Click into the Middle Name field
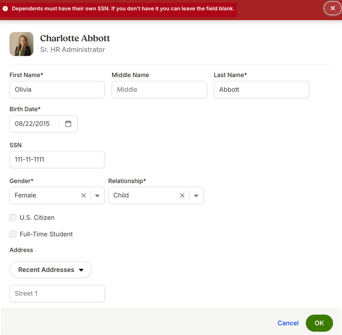The width and height of the screenshot is (342, 335). (159, 90)
